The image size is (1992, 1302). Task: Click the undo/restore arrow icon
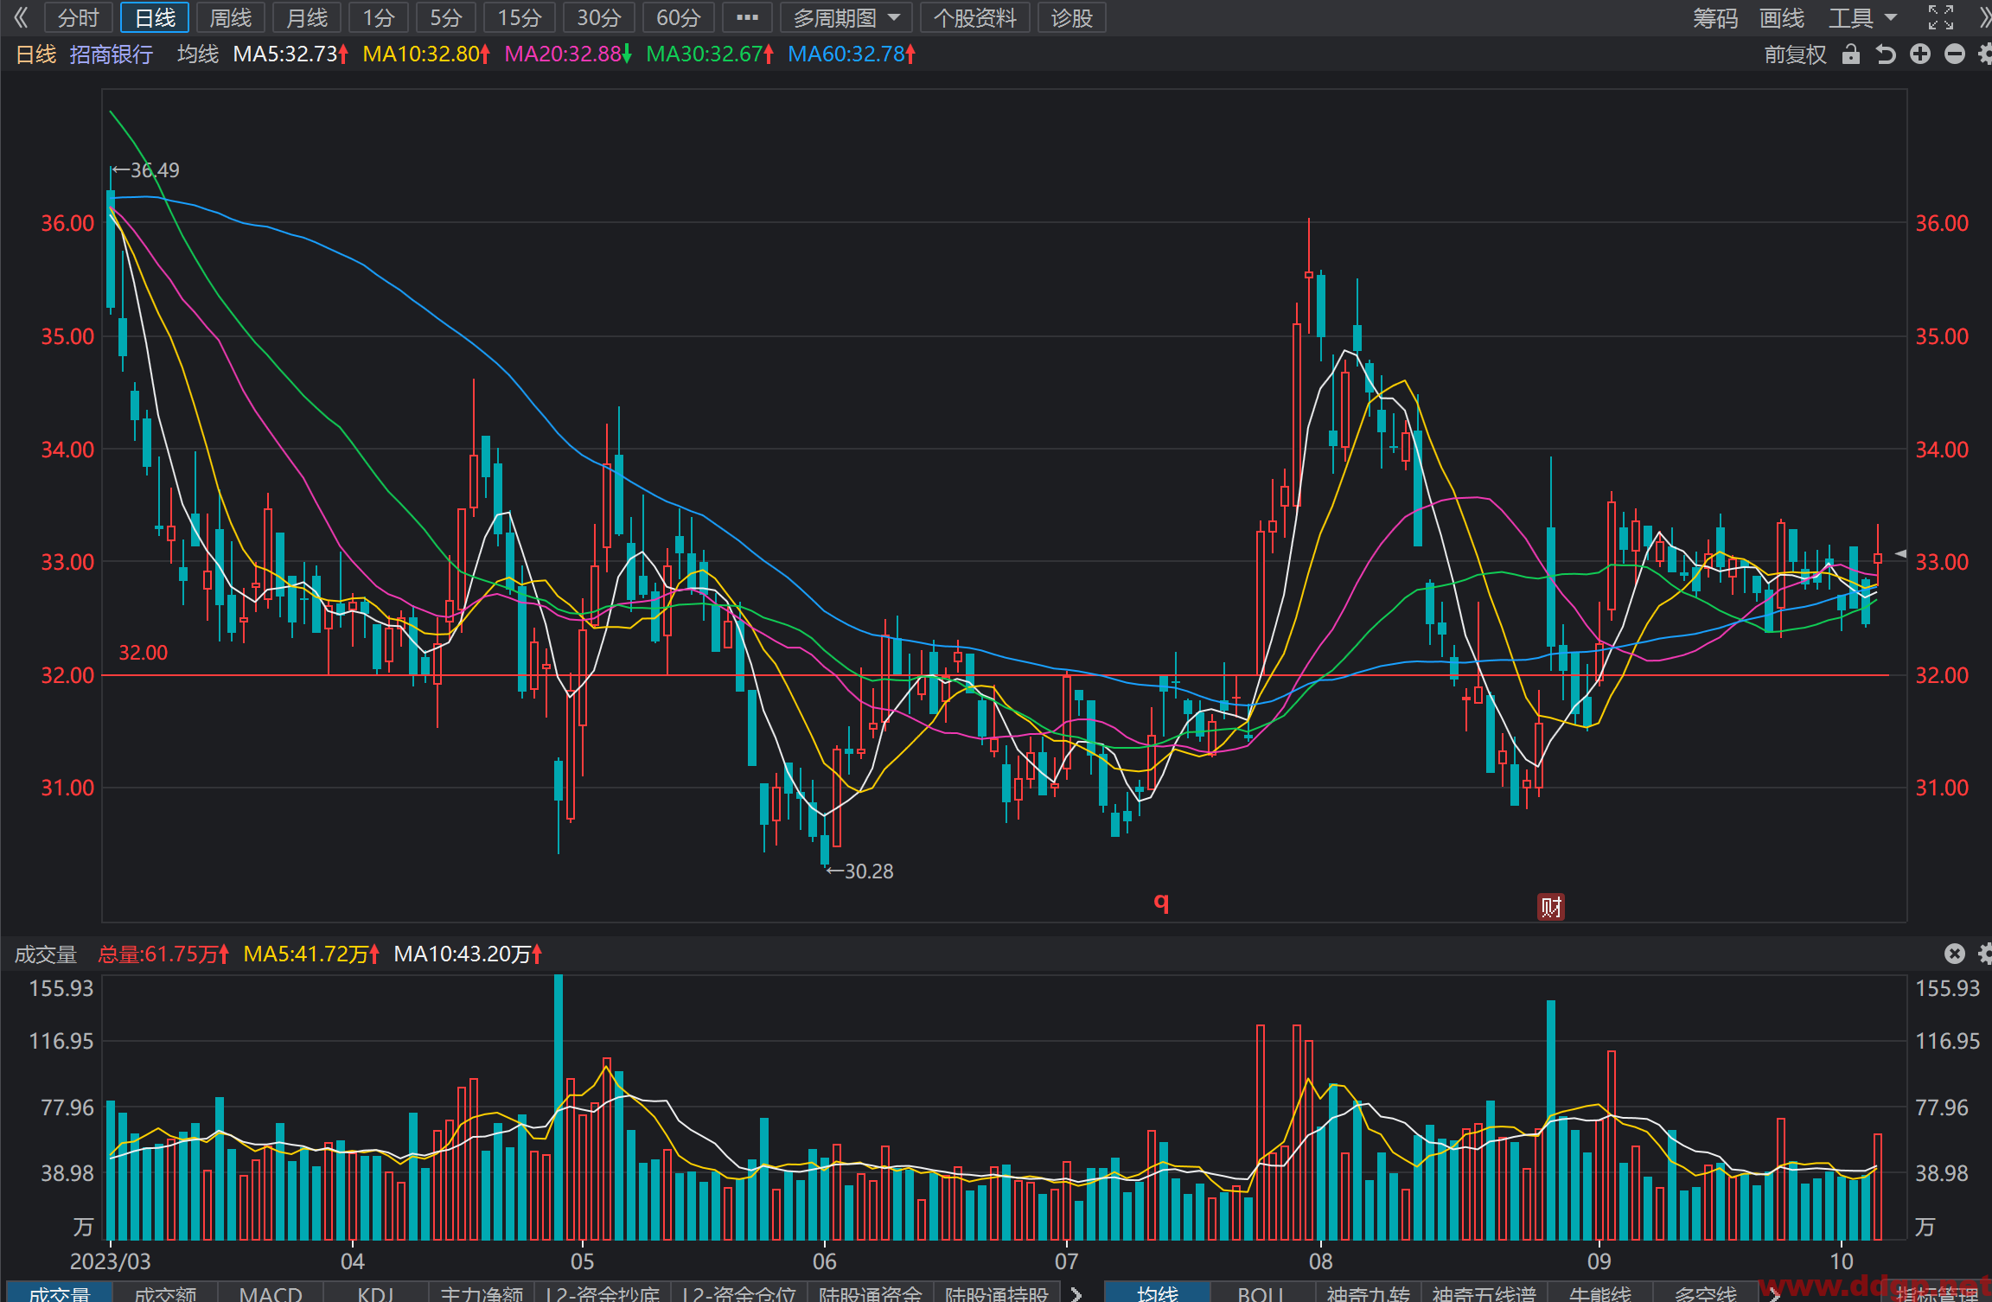(x=1886, y=54)
